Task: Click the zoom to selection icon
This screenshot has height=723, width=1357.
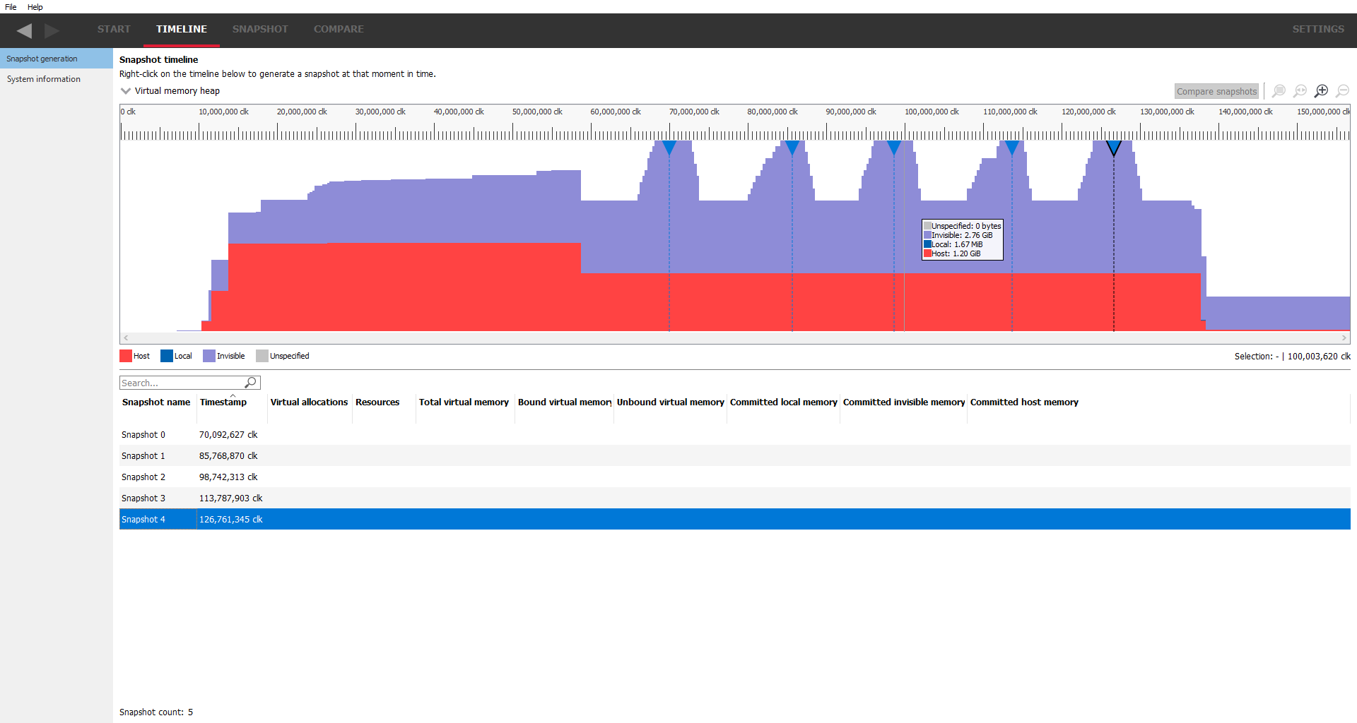Action: click(x=1279, y=91)
